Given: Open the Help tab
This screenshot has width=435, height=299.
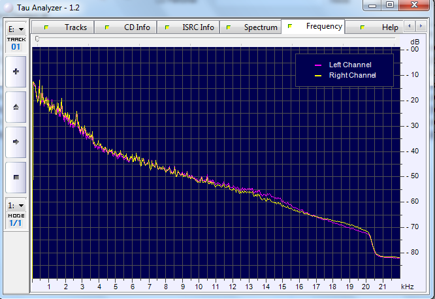Looking at the screenshot, I should (x=374, y=27).
